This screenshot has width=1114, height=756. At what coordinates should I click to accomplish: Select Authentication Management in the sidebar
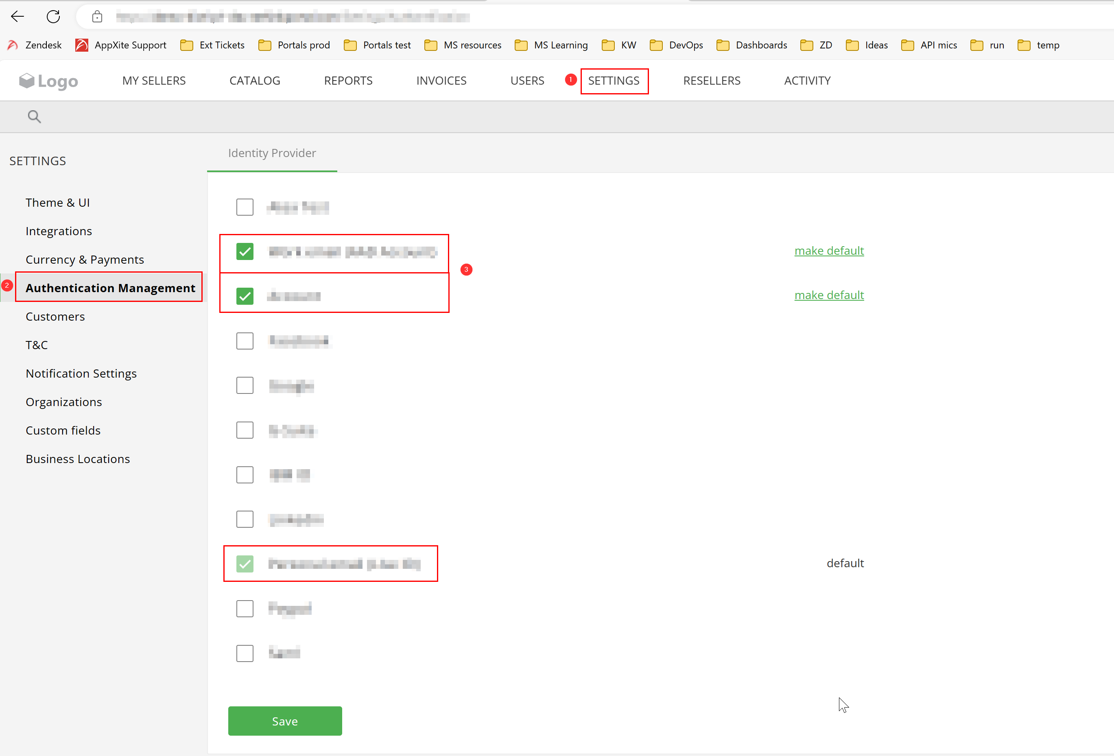(110, 288)
